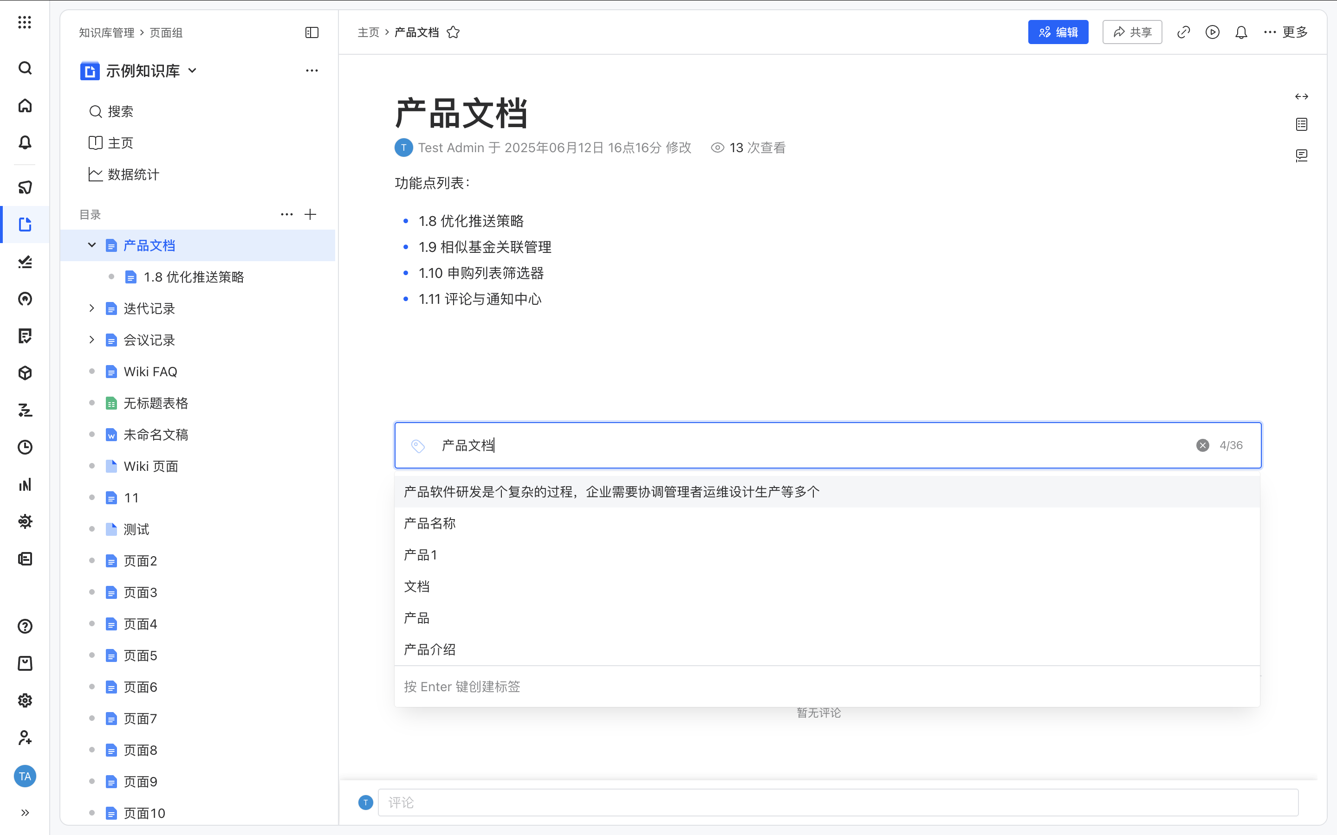Viewport: 1337px width, 835px height.
Task: Open 主页 in the sidebar
Action: [111, 143]
